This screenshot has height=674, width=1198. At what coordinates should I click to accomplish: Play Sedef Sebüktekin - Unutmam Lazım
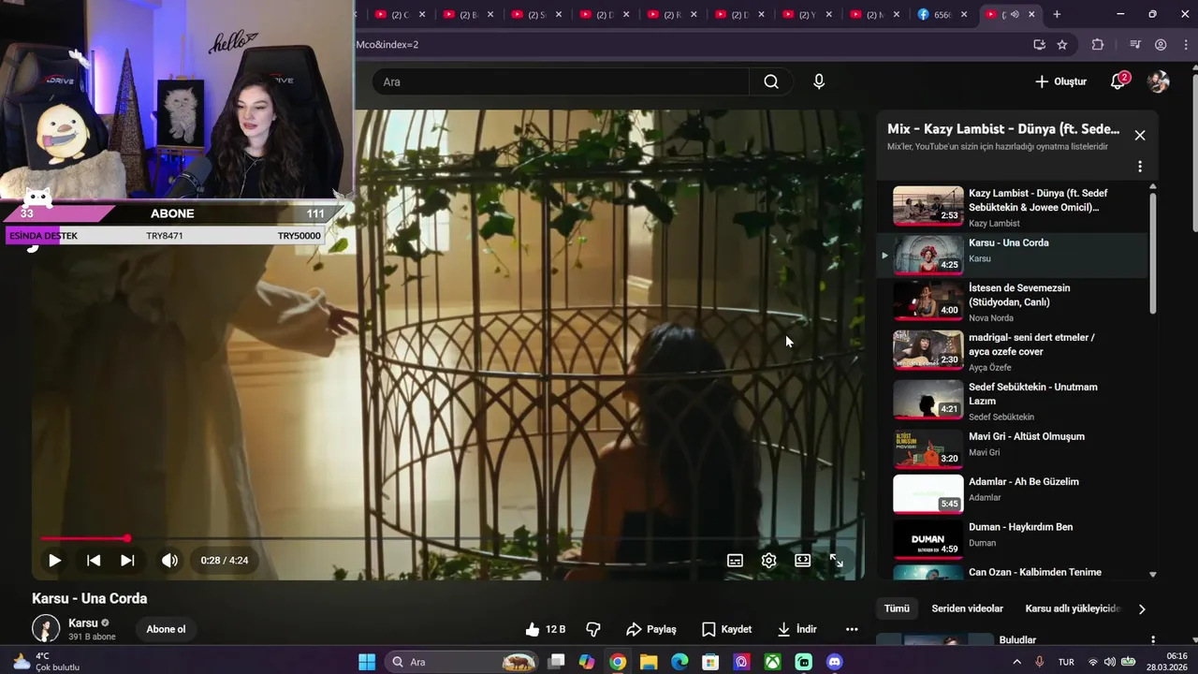click(x=1014, y=401)
